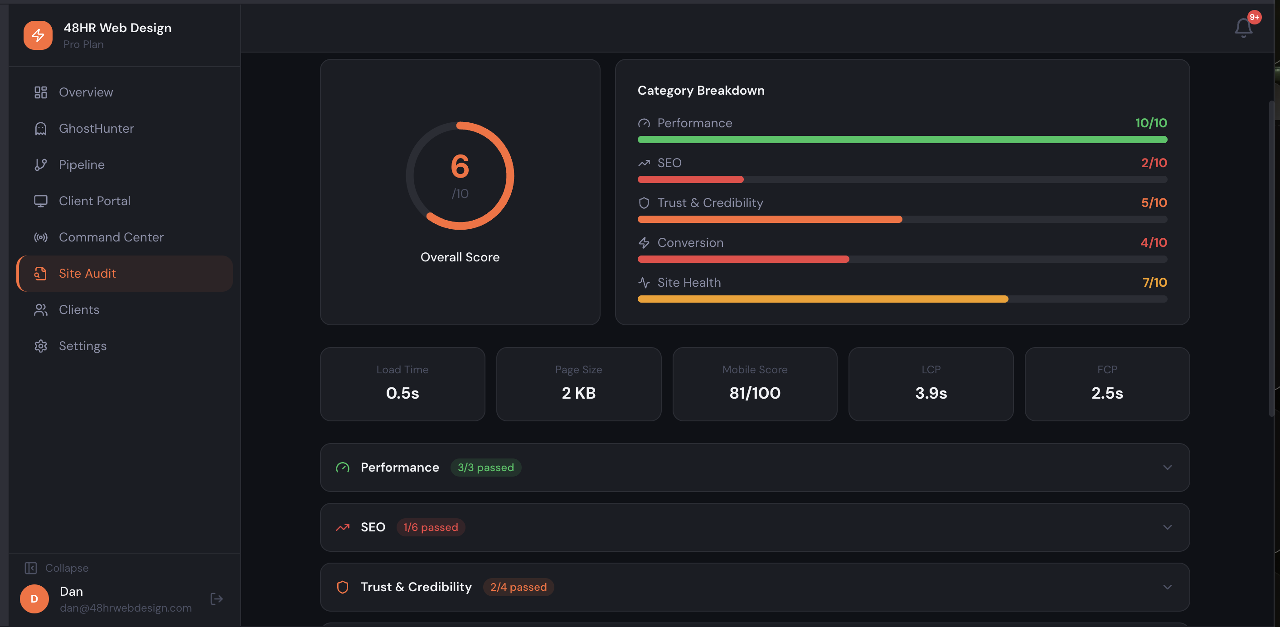This screenshot has width=1280, height=627.
Task: Click the Dan user avatar
Action: 34,598
